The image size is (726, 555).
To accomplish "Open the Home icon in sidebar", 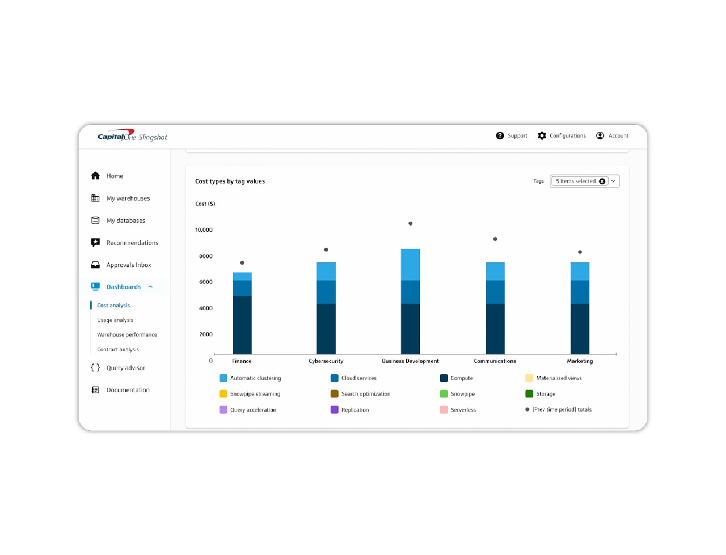I will coord(96,176).
